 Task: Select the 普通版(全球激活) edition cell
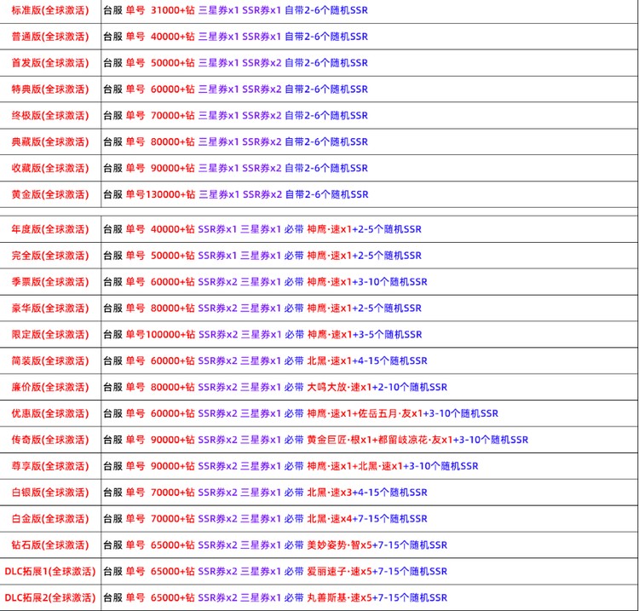point(49,37)
